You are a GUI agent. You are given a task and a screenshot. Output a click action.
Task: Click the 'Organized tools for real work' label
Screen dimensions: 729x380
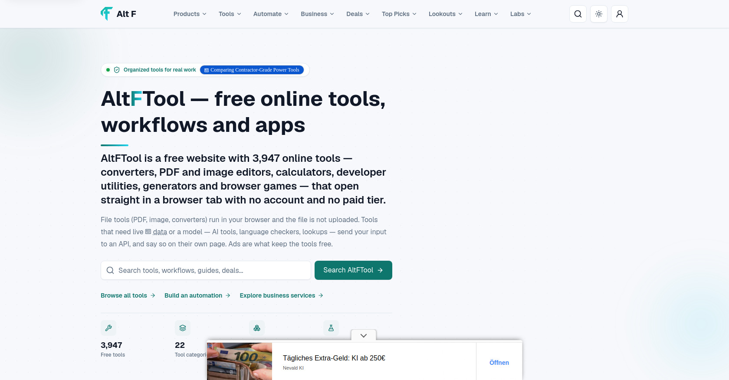(160, 70)
